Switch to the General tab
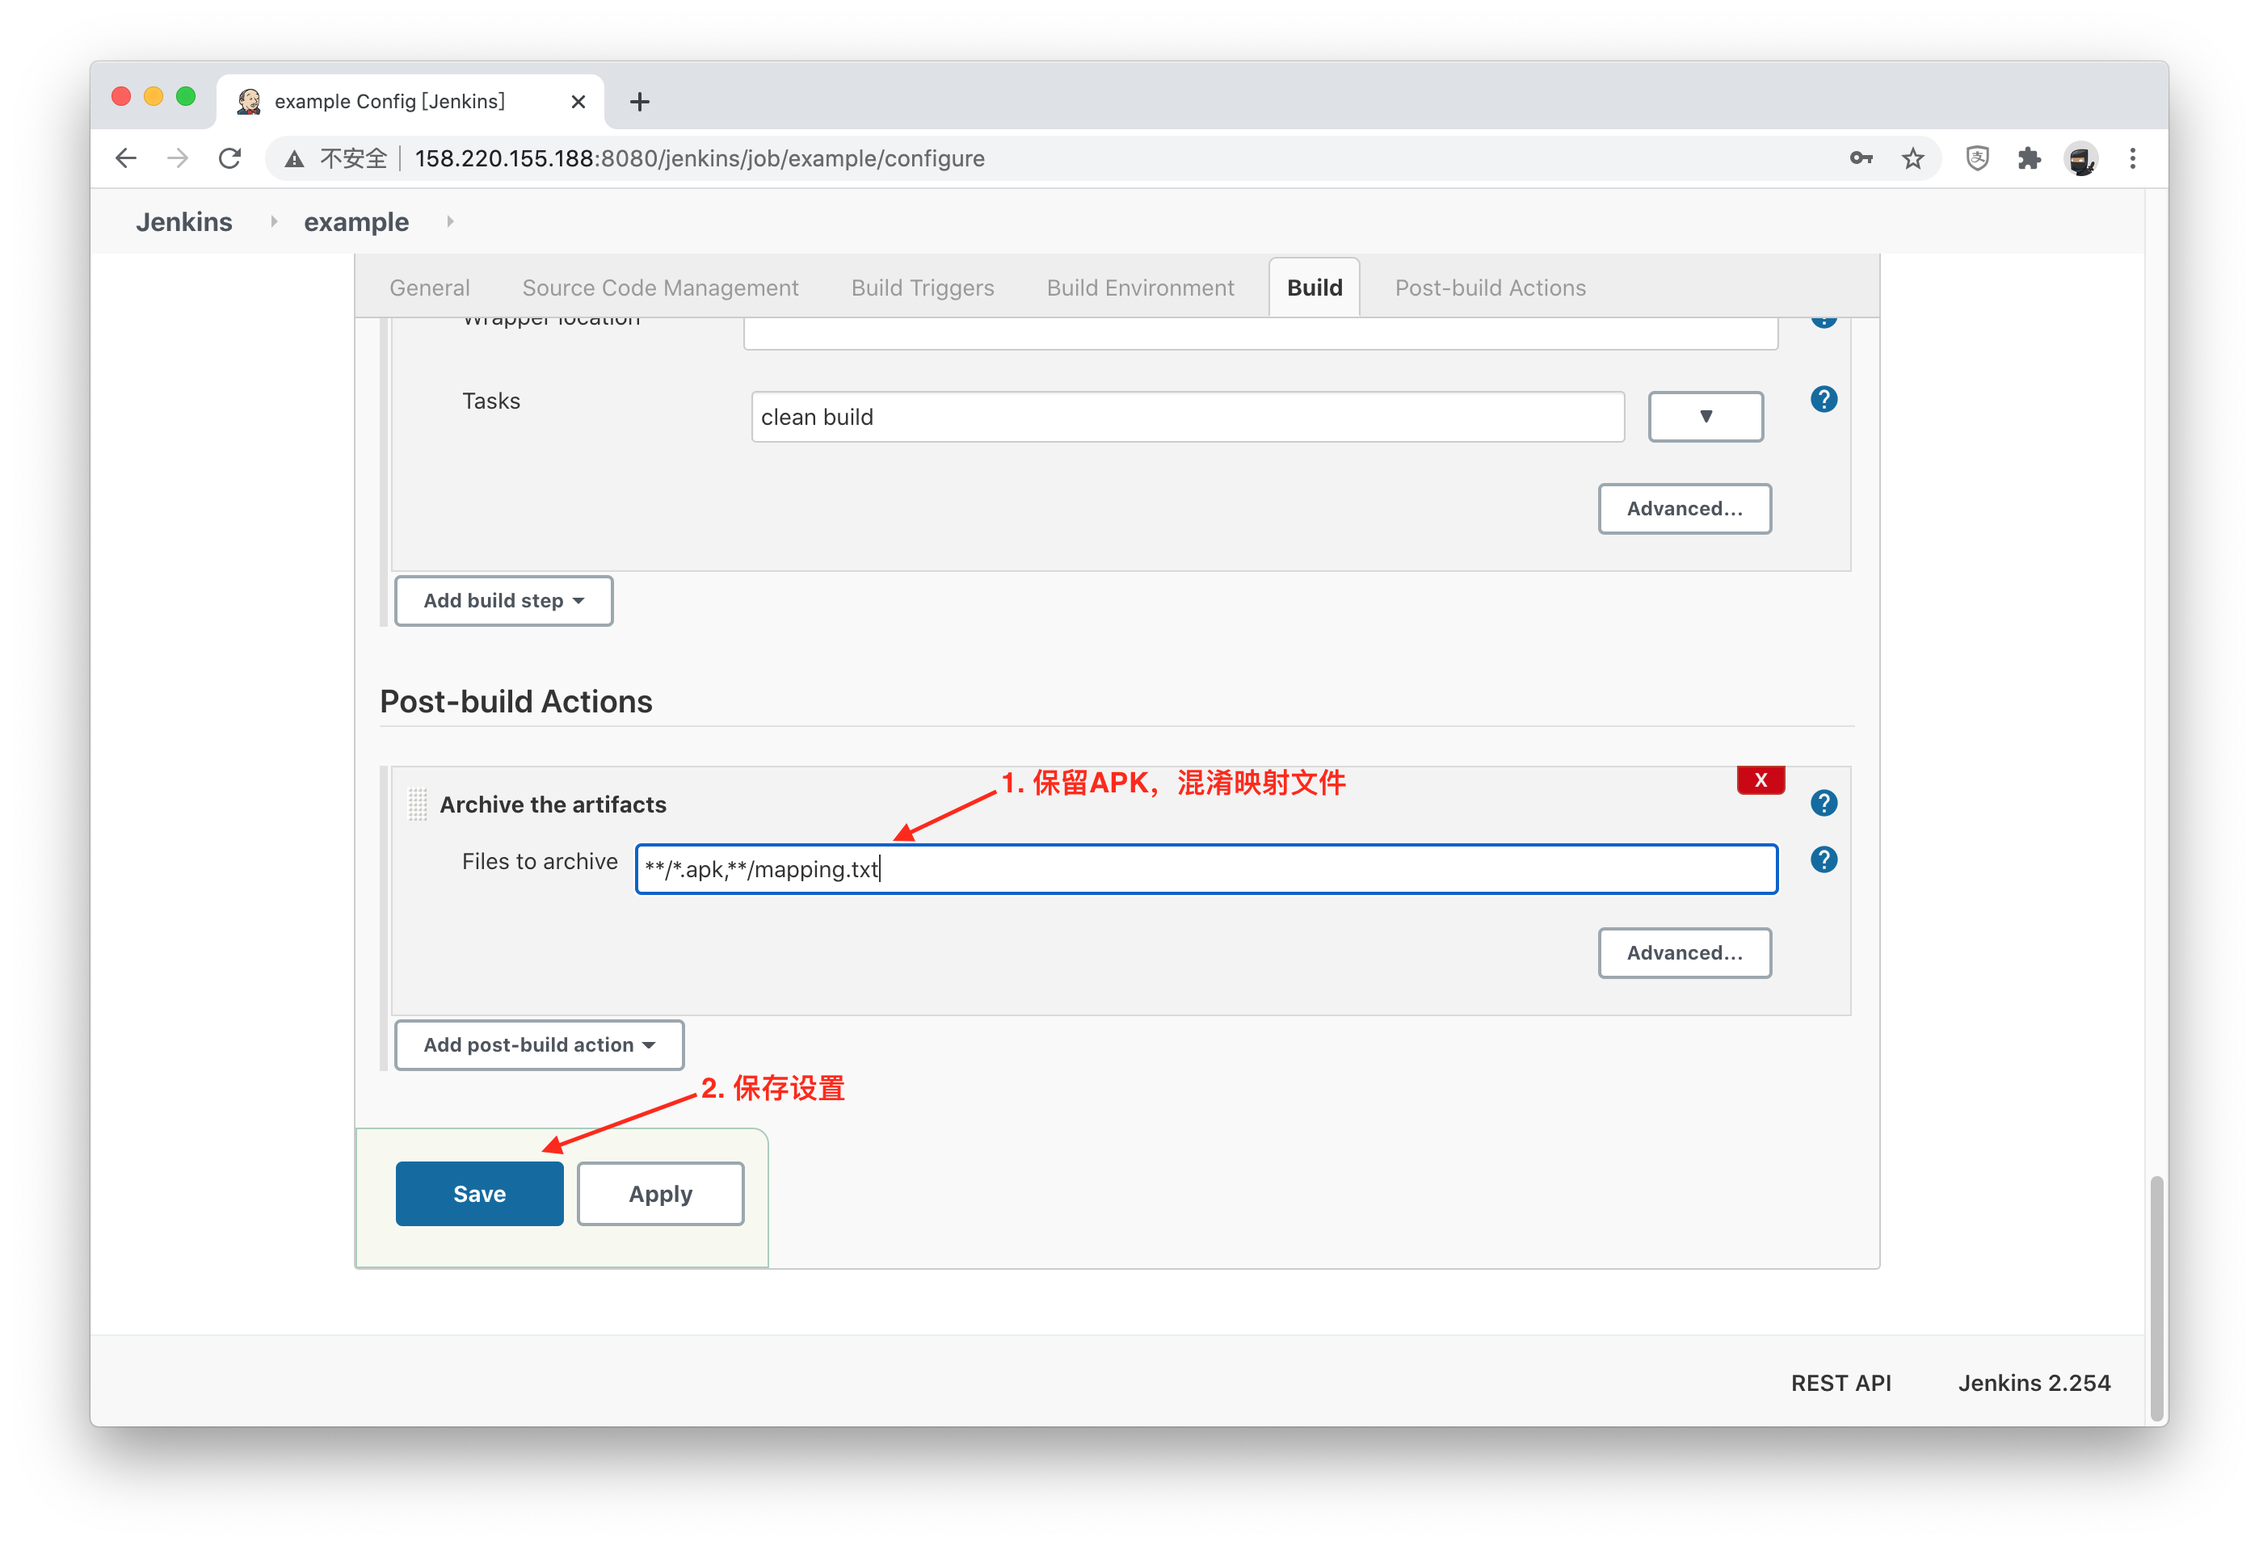 click(x=430, y=288)
